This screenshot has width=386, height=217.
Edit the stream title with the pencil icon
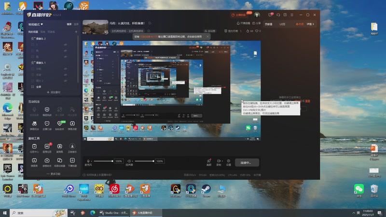(x=150, y=23)
